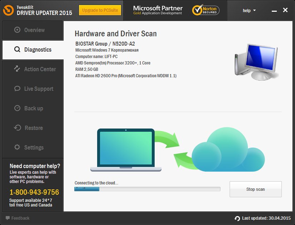Open the Overview tab
295x225 pixels.
pyautogui.click(x=33, y=30)
